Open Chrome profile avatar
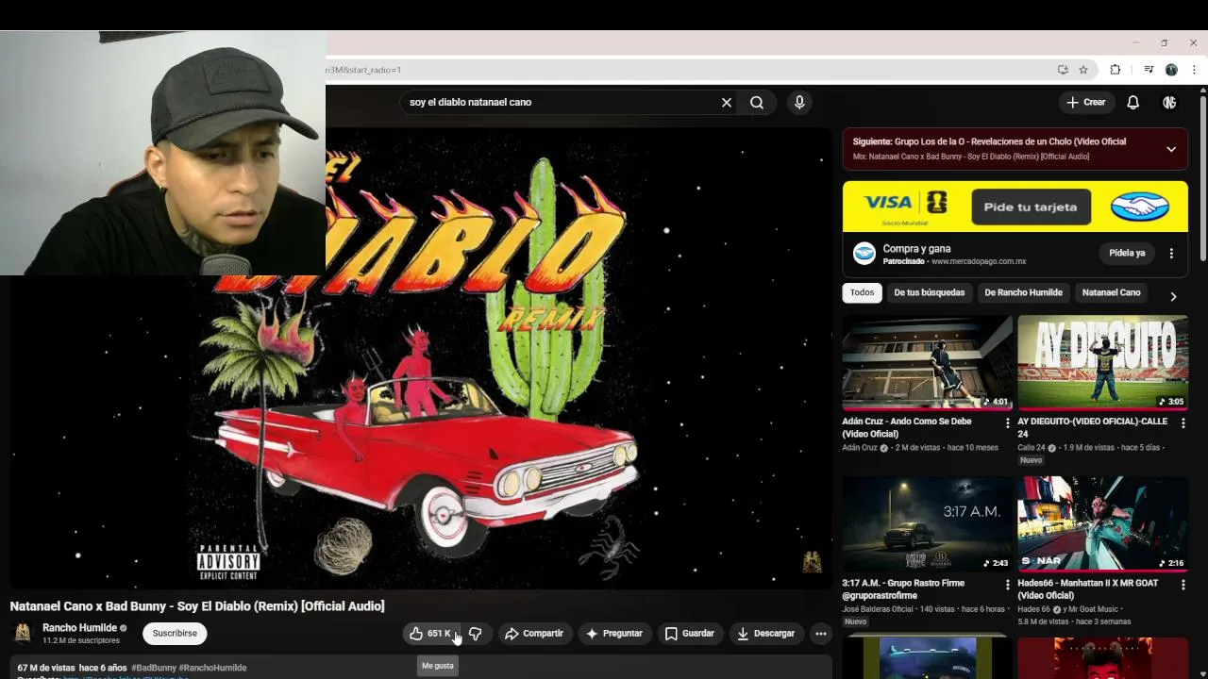 (x=1171, y=70)
